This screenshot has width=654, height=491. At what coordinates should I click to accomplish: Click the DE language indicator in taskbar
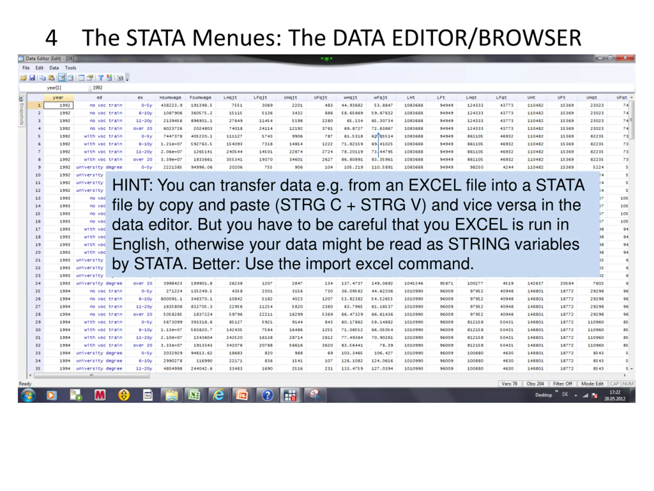565,394
